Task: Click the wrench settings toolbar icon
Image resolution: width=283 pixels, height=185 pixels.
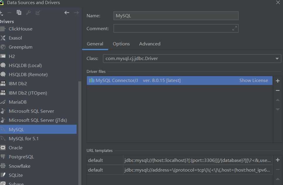Action: pos(28,13)
